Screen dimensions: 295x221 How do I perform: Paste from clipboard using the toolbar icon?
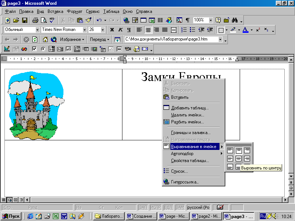(80, 20)
